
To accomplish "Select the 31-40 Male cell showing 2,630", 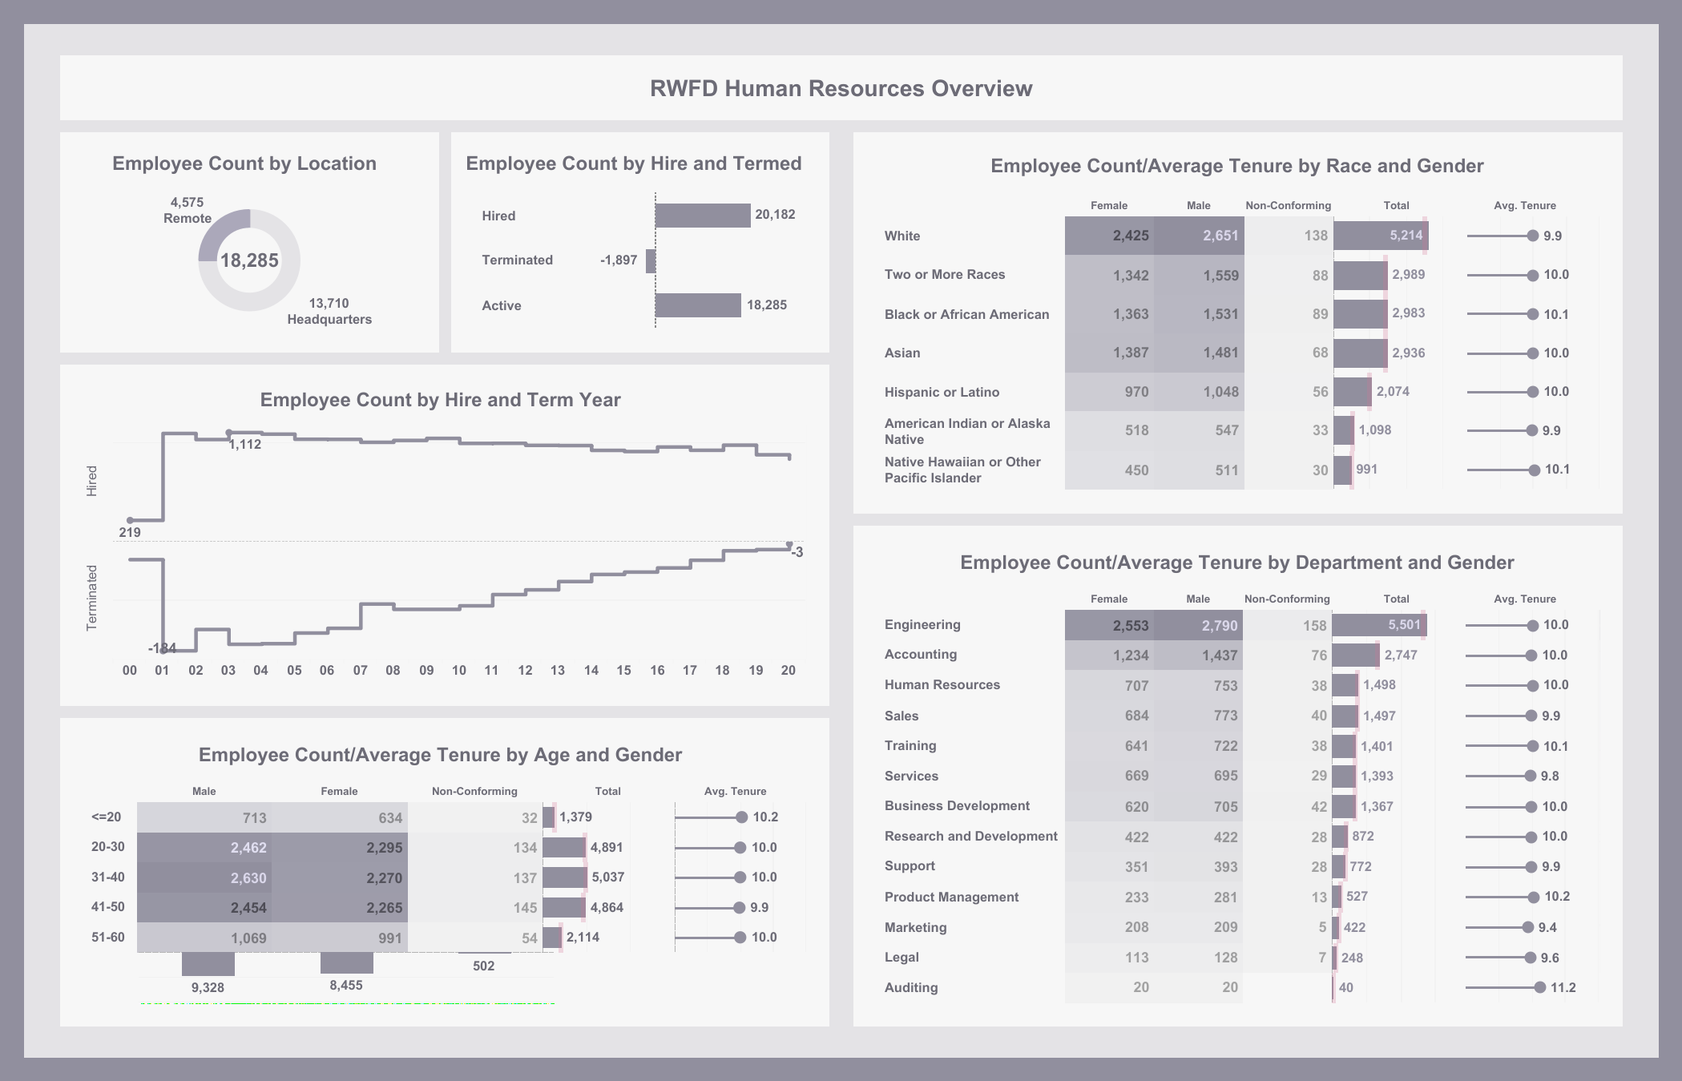I will [204, 877].
